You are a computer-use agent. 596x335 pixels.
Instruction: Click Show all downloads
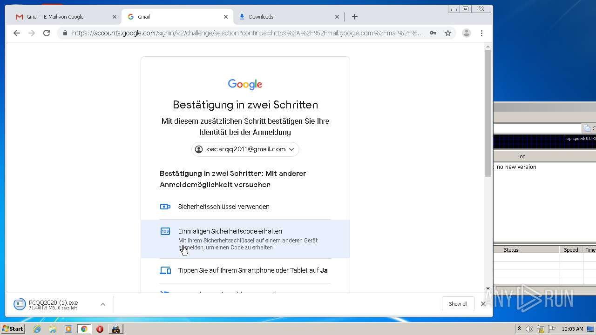coord(458,304)
